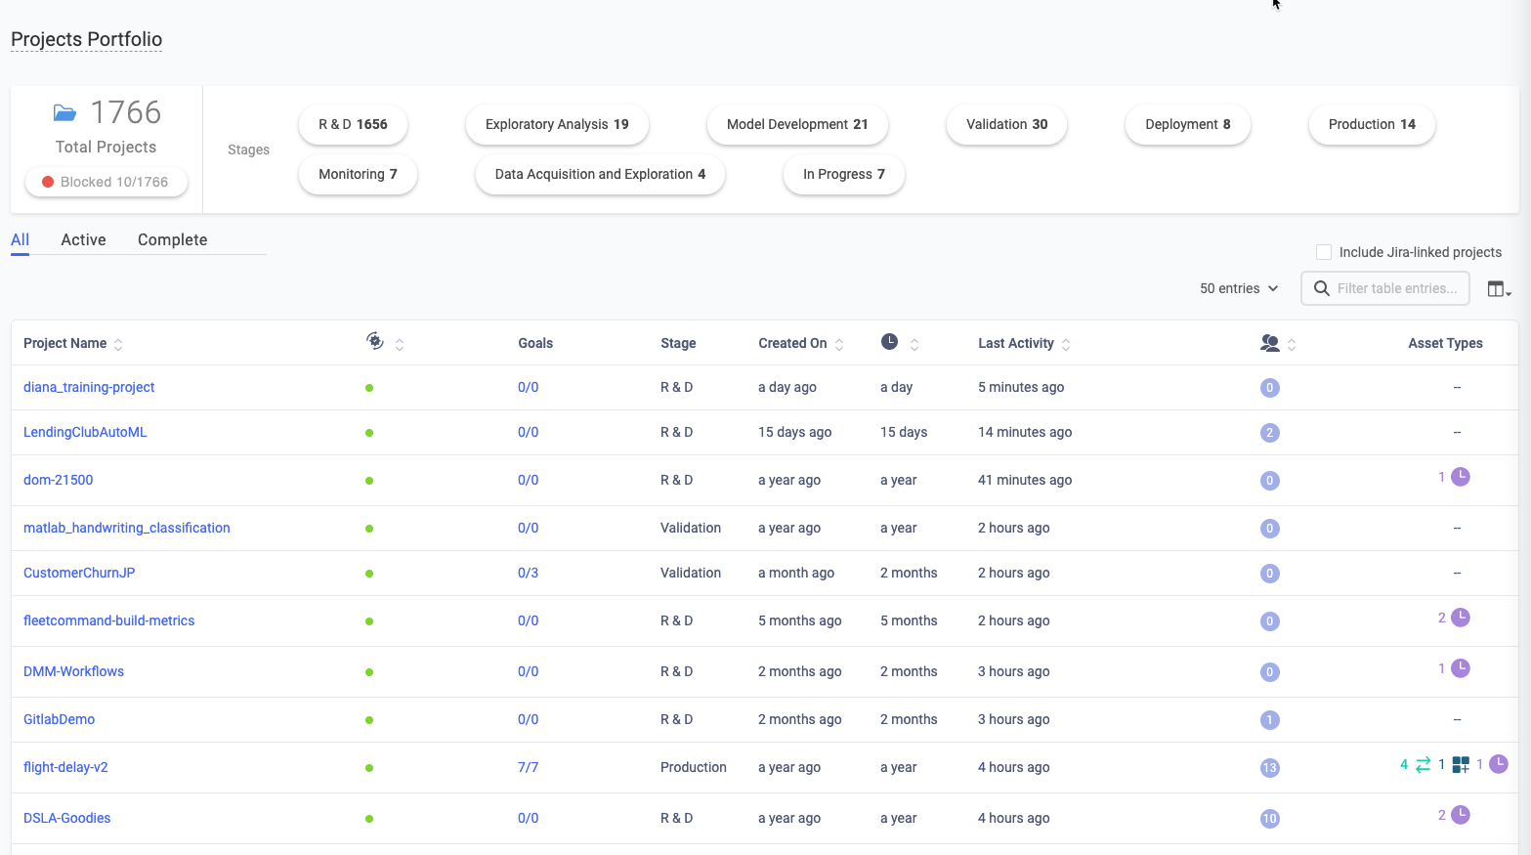Click the Filter table entries search field

tap(1395, 289)
